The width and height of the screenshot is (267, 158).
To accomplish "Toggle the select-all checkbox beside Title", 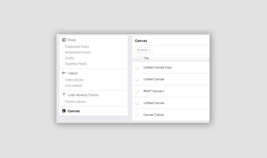I will [137, 58].
